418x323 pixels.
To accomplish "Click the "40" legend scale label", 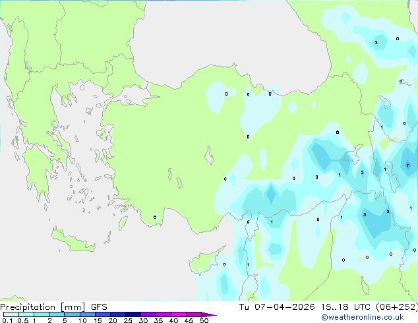I will click(x=173, y=320).
